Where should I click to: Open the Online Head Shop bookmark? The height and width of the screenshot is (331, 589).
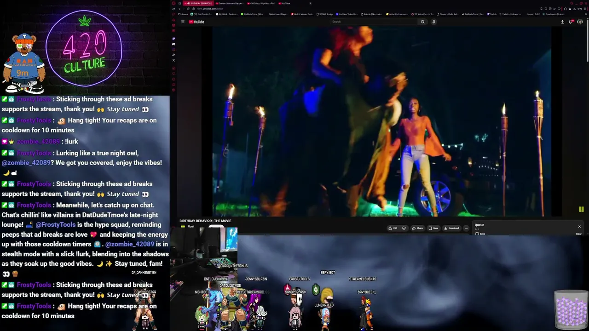(x=278, y=14)
